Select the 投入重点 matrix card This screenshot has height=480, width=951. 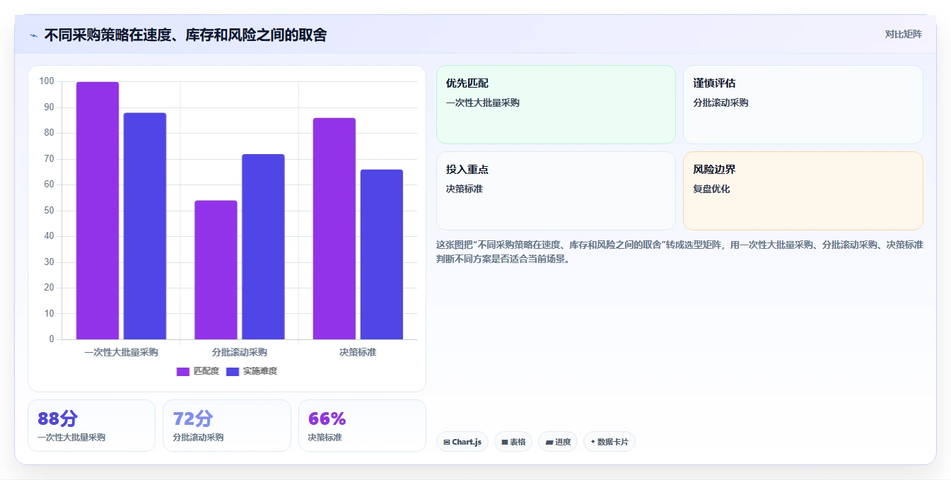(556, 191)
